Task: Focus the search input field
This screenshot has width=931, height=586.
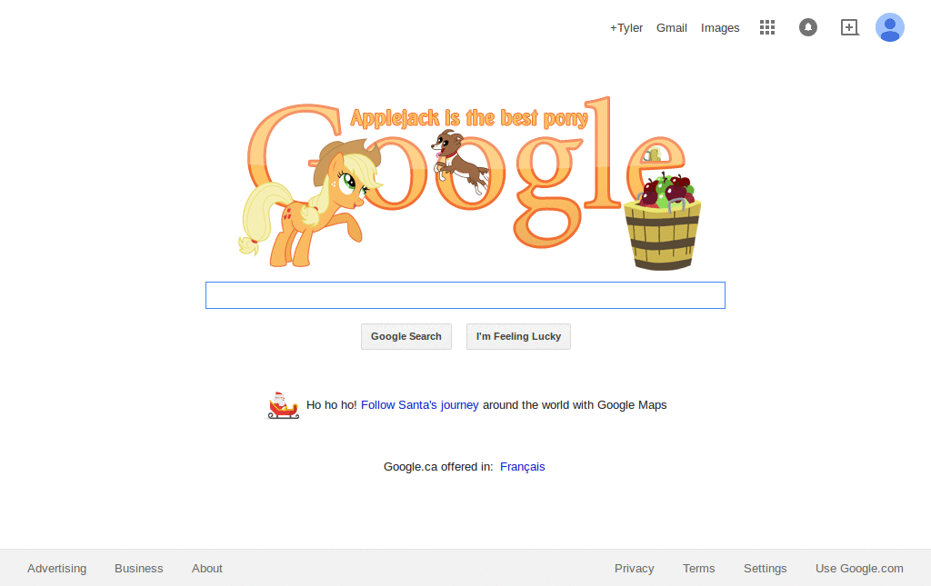Action: coord(465,295)
